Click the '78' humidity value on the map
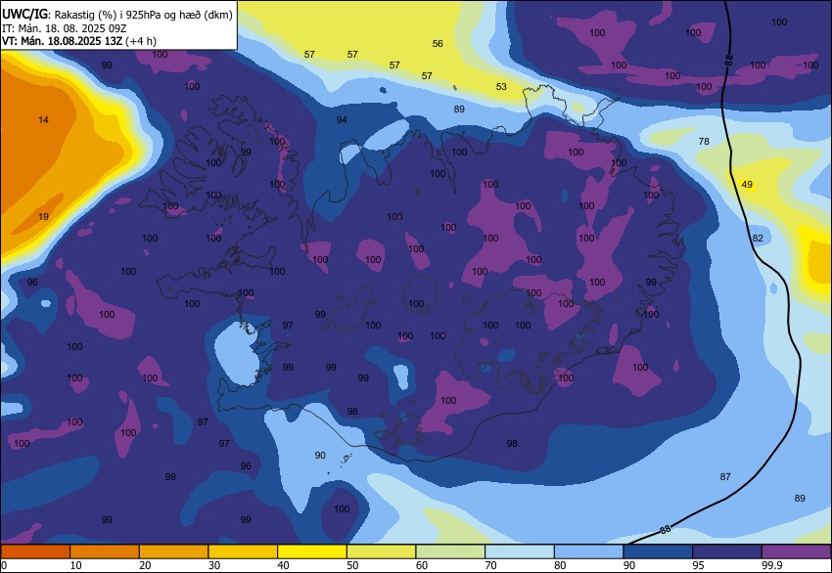Viewport: 832px width, 573px height. click(704, 141)
